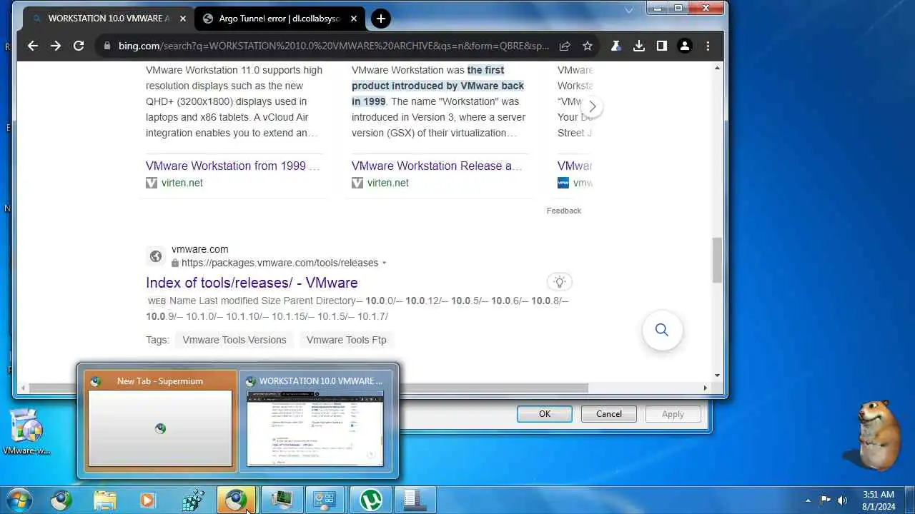Open Index of tools/releases/ - VMware result

coord(252,283)
